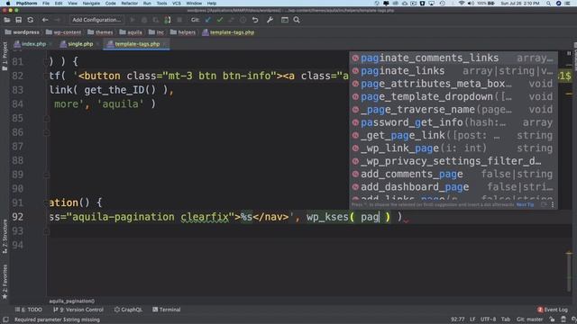Open the Refactor menu
The height and width of the screenshot is (324, 577).
point(130,4)
